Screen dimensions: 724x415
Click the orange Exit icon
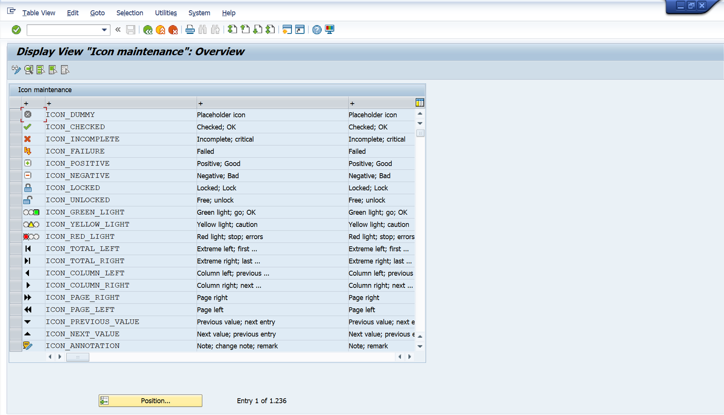[x=160, y=30]
